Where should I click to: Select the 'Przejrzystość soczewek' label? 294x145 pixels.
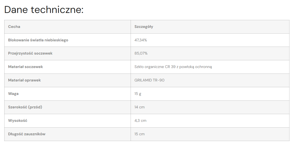30,53
